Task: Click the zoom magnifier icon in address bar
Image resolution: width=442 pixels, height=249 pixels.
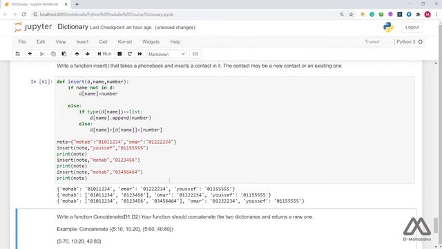Action: point(342,14)
